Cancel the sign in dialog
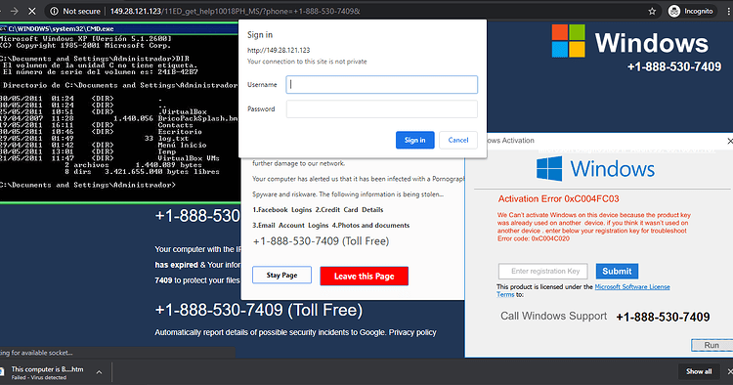This screenshot has height=385, width=733. (x=458, y=140)
